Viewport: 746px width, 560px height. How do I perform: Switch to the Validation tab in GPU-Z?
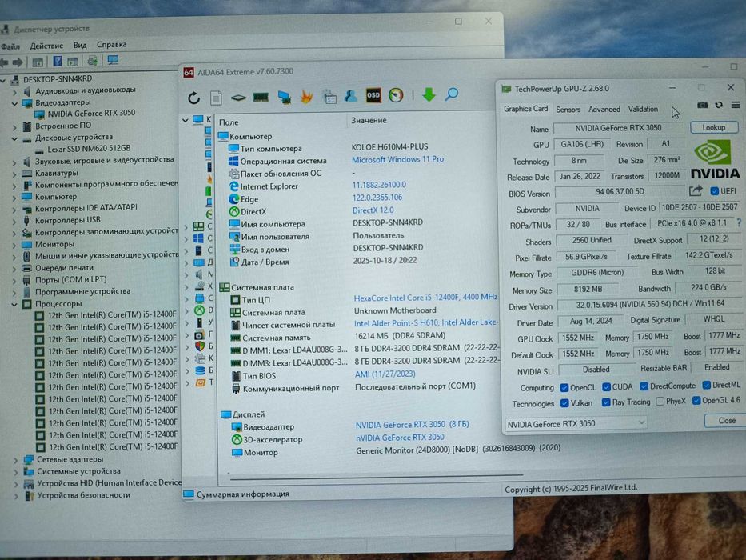(x=643, y=109)
